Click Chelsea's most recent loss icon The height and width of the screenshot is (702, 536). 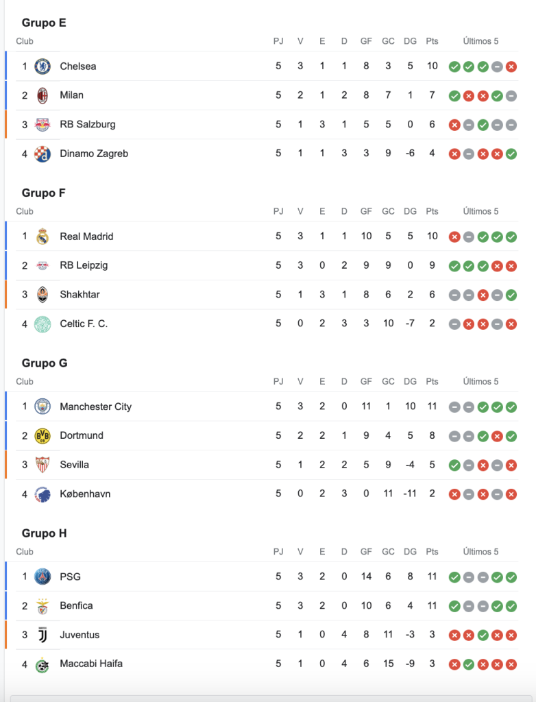click(x=511, y=66)
